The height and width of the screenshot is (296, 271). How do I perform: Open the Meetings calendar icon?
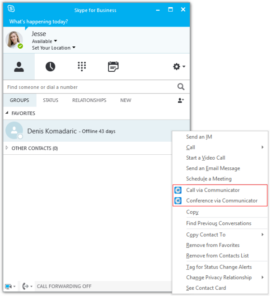(x=113, y=66)
